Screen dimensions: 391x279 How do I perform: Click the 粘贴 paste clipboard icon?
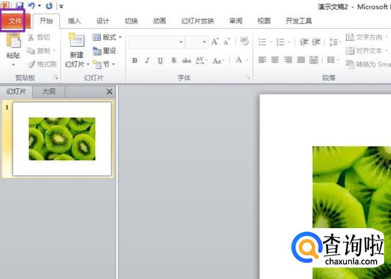[13, 41]
